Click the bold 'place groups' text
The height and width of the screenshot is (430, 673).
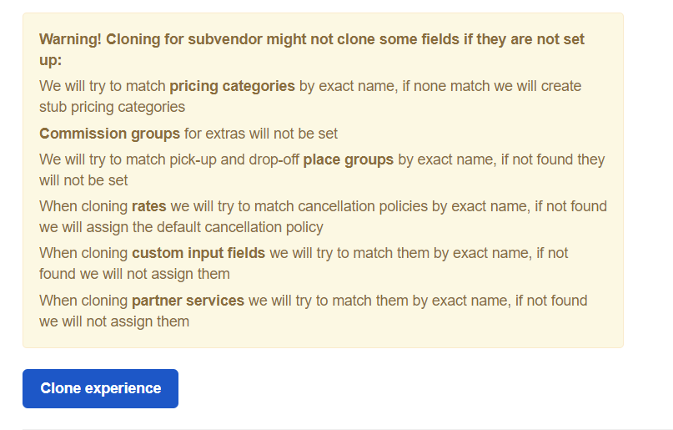(348, 159)
